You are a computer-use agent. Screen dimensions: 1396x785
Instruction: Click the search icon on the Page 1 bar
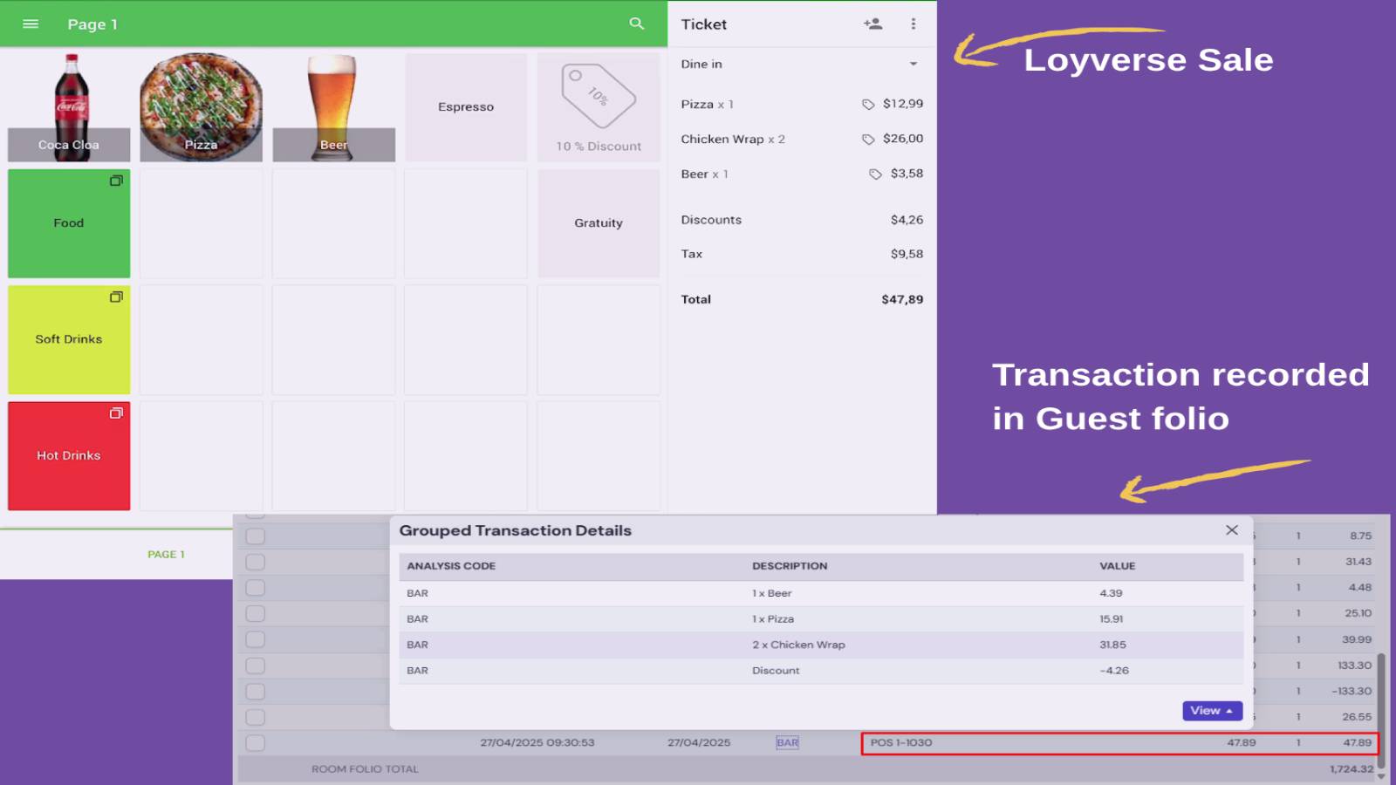(635, 24)
